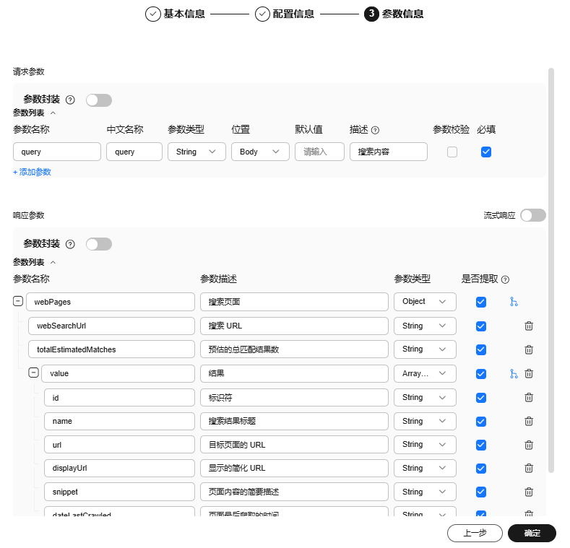Check 参数校验 for query parameter
Screen dimensions: 570x548
pyautogui.click(x=452, y=152)
